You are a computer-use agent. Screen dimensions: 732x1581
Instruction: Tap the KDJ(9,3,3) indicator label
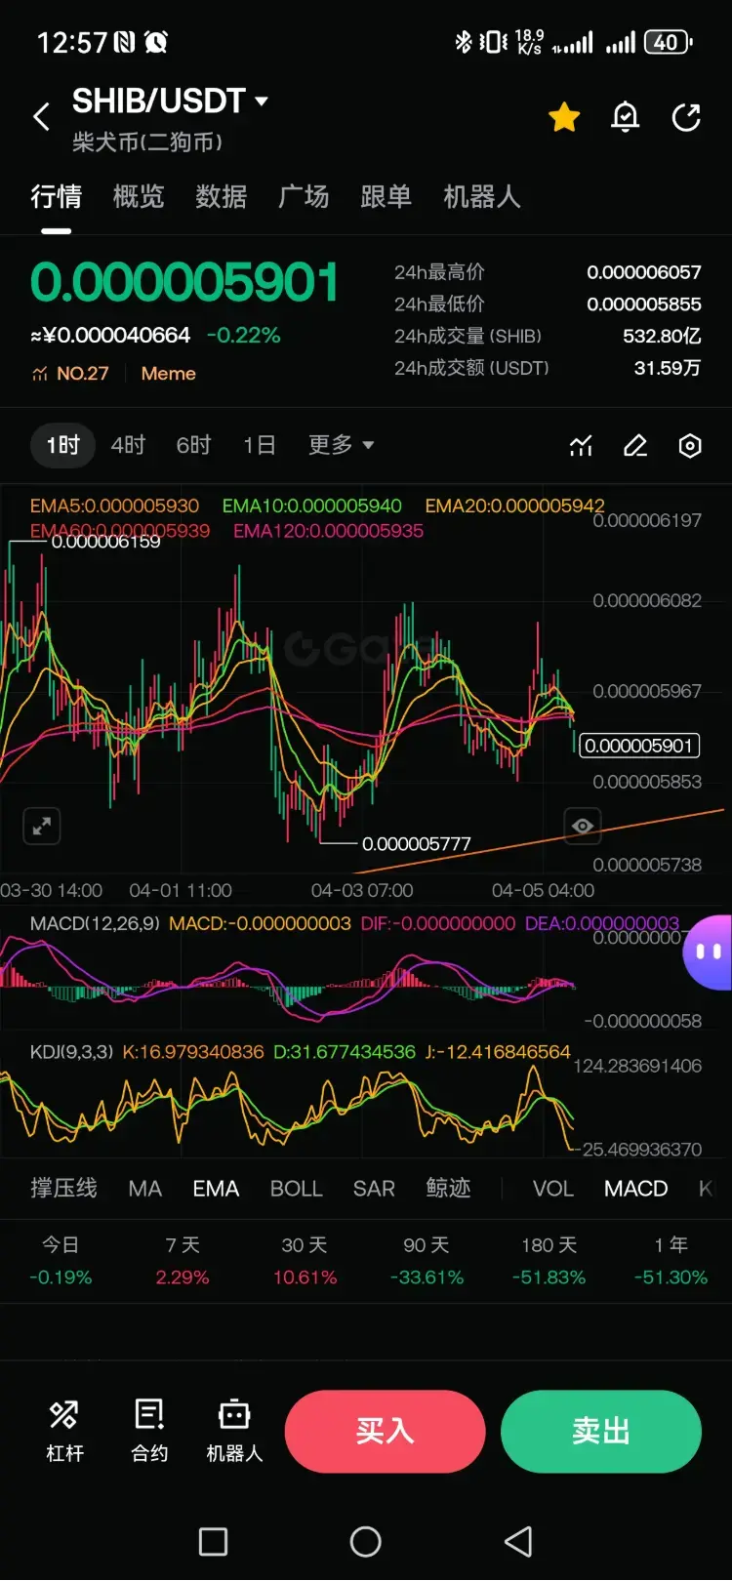71,1052
